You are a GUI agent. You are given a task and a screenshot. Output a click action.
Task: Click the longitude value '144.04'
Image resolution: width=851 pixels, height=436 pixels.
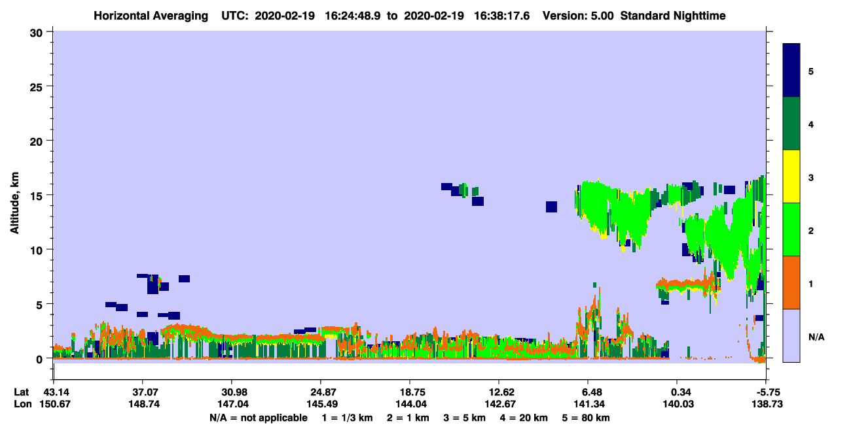[x=412, y=404]
